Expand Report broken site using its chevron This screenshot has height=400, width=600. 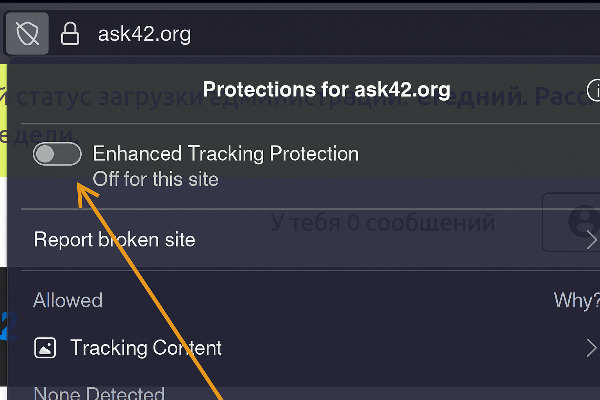pyautogui.click(x=591, y=239)
